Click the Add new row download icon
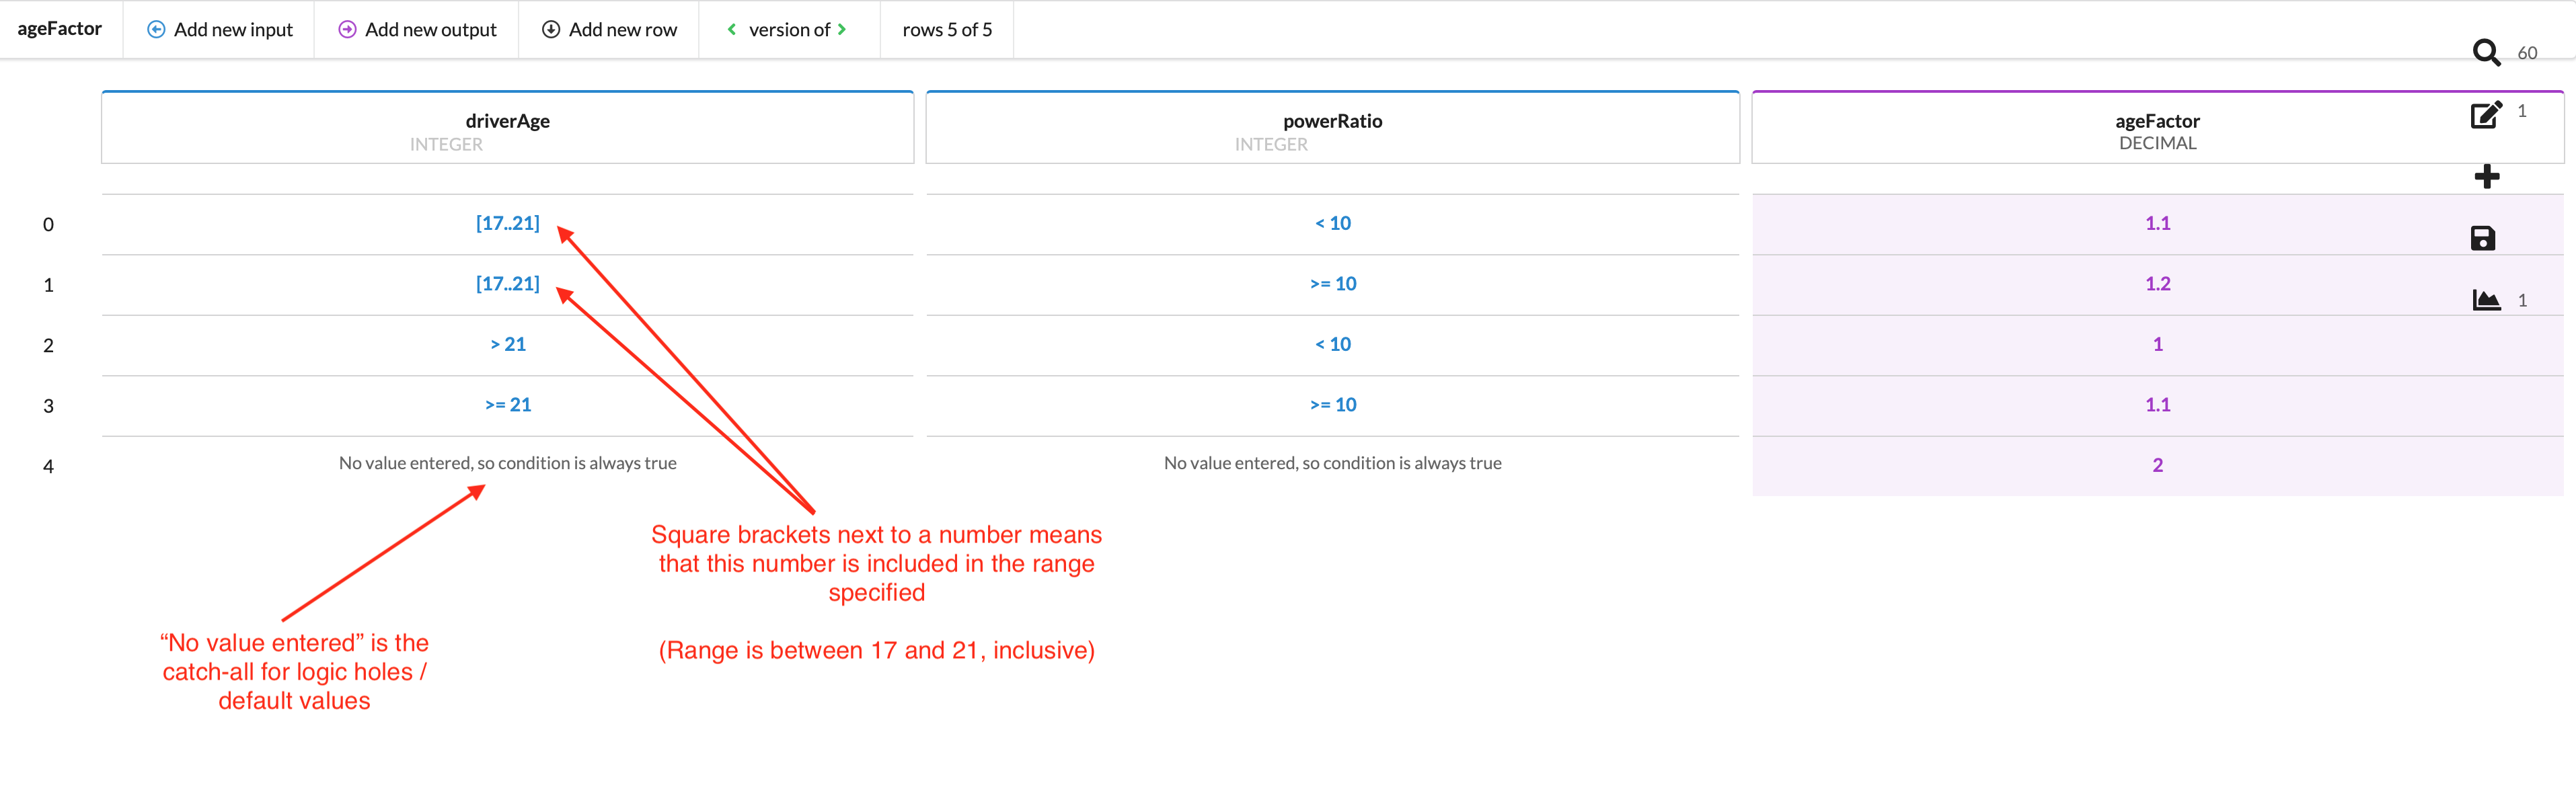The image size is (2576, 808). pos(551,29)
